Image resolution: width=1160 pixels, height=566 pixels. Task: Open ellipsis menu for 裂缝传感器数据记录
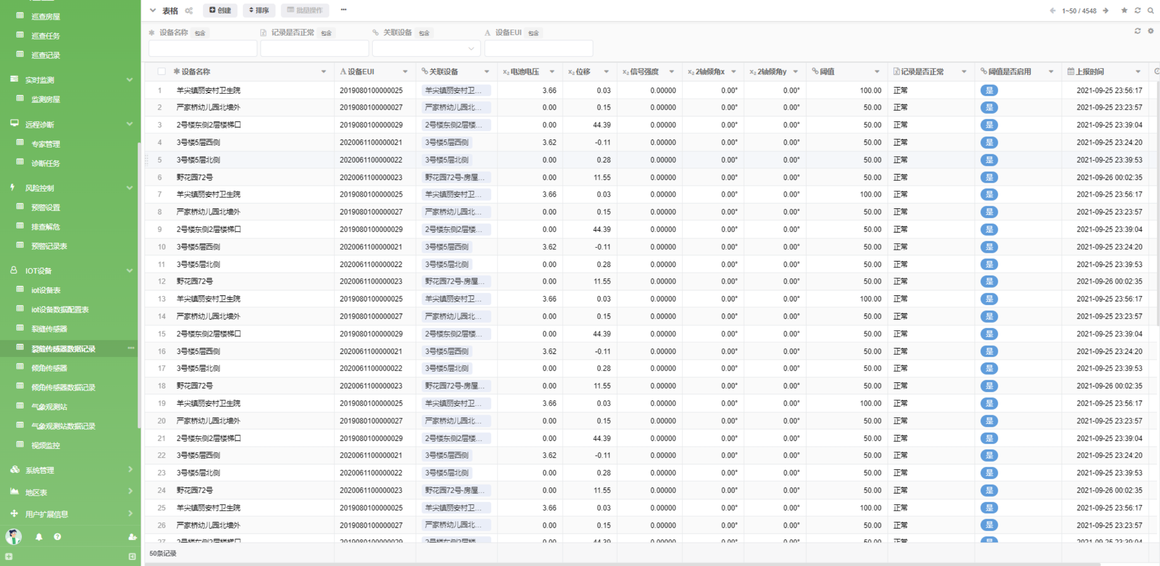[131, 348]
